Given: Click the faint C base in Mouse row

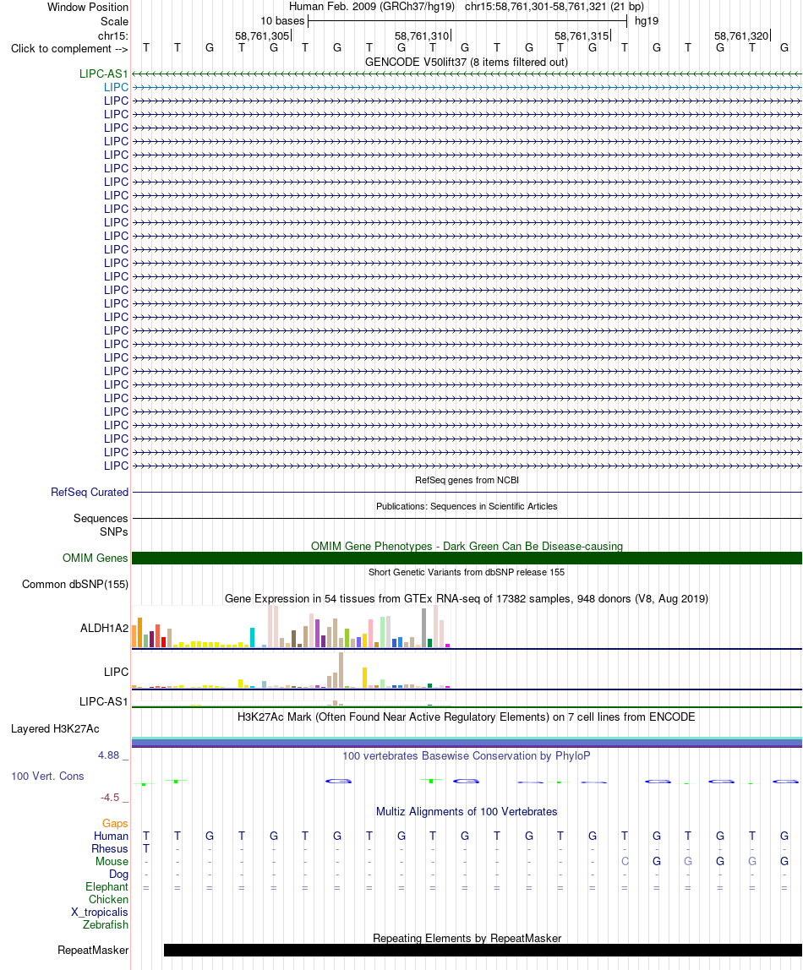Looking at the screenshot, I should [625, 861].
